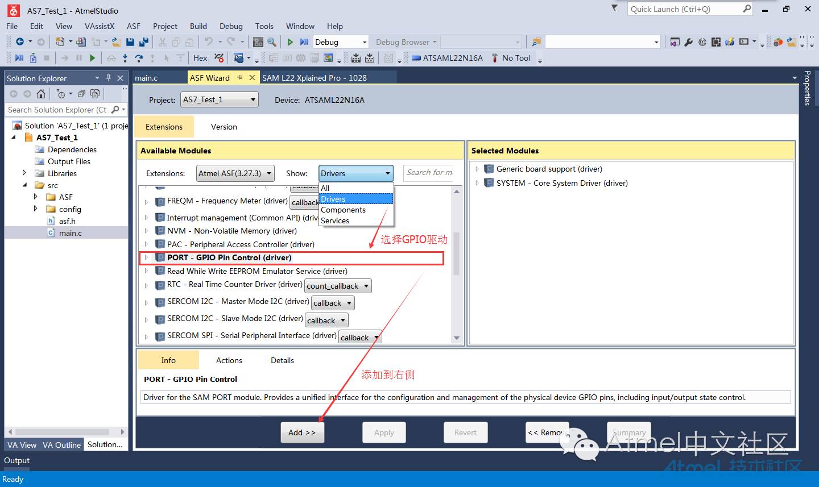This screenshot has height=487, width=819.
Task: Expand the Libraries node in Solution Explorer
Action: [24, 173]
